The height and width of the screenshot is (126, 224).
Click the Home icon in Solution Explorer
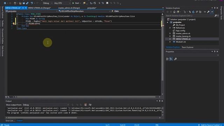tap(174, 12)
